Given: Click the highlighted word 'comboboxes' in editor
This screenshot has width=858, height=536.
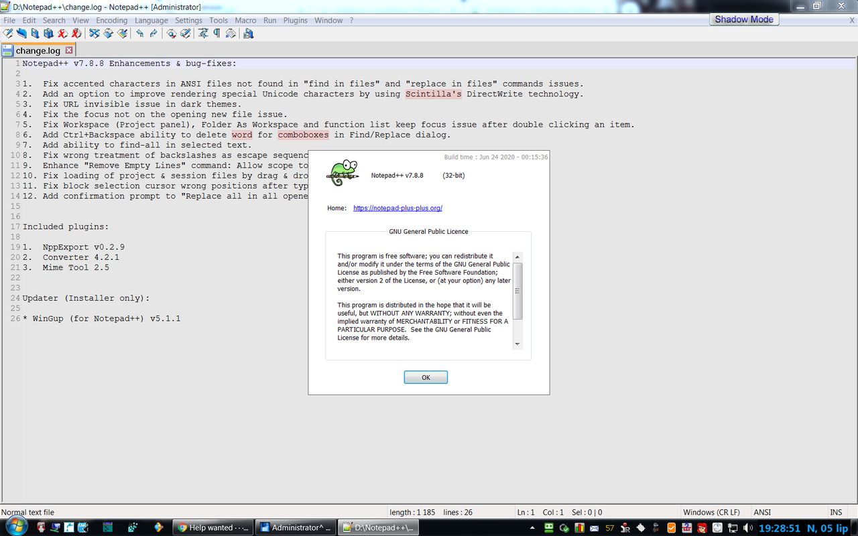Looking at the screenshot, I should [303, 135].
